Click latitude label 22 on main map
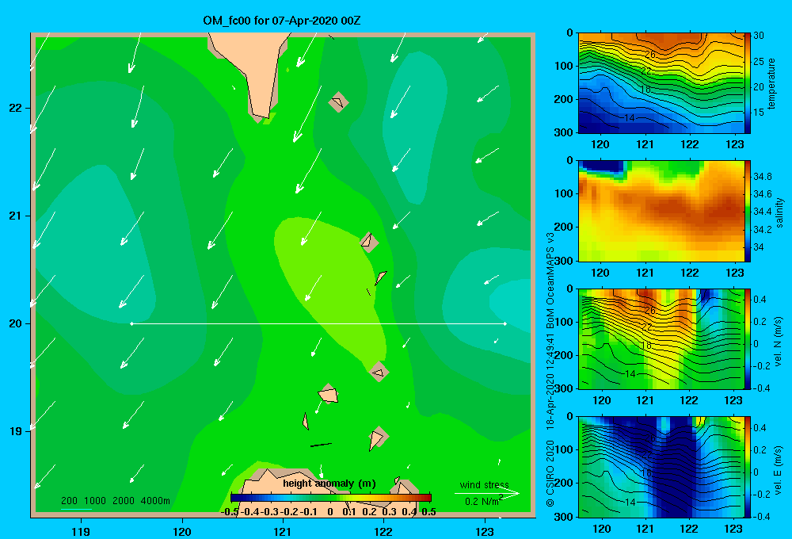792x539 pixels. pos(15,108)
